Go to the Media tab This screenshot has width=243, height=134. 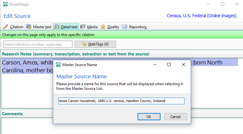[x=89, y=27]
